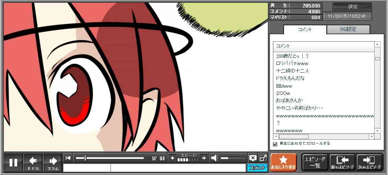Toggle 再生に合わせてスクロールする checkbox
388x175 pixels.
coord(275,144)
